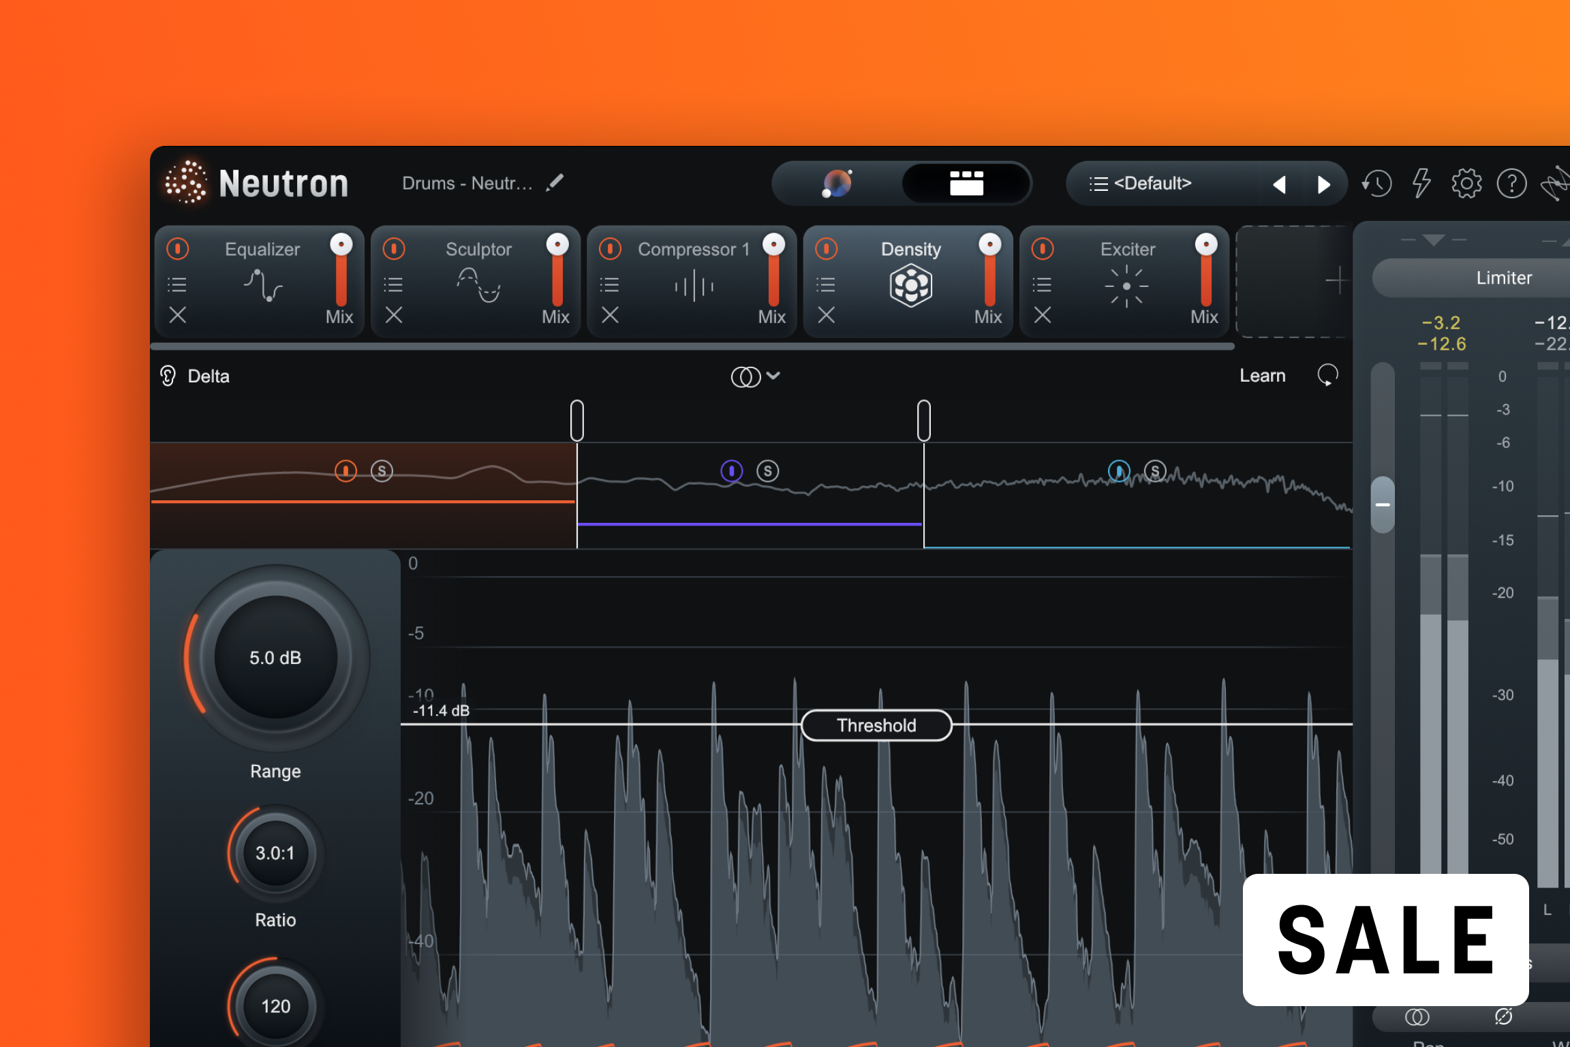Image resolution: width=1570 pixels, height=1047 pixels.
Task: Click the knob showing 120
Action: [275, 1006]
